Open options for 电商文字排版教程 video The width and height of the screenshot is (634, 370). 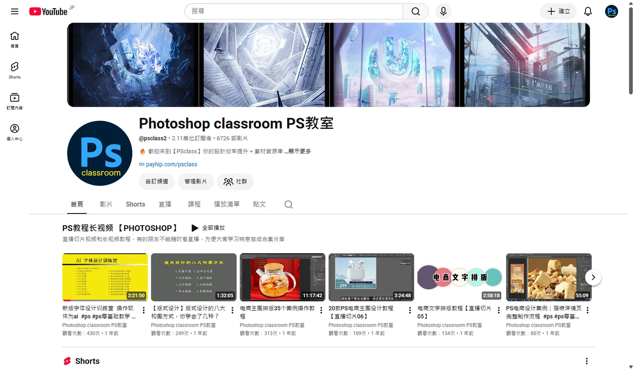coord(499,310)
